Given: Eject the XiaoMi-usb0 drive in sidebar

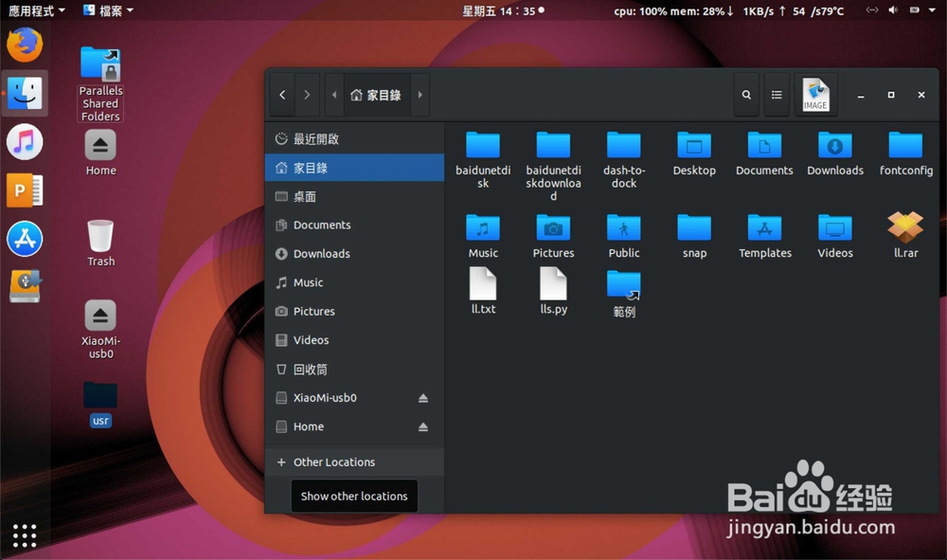Looking at the screenshot, I should pyautogui.click(x=422, y=398).
